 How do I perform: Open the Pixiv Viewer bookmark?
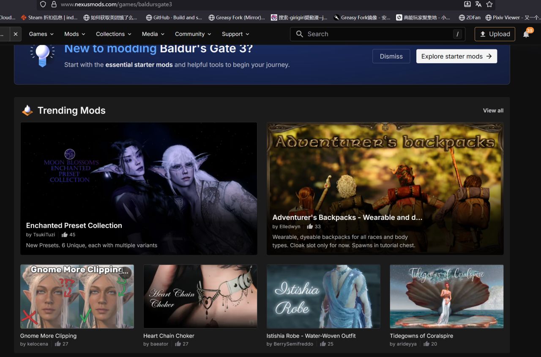tap(513, 17)
